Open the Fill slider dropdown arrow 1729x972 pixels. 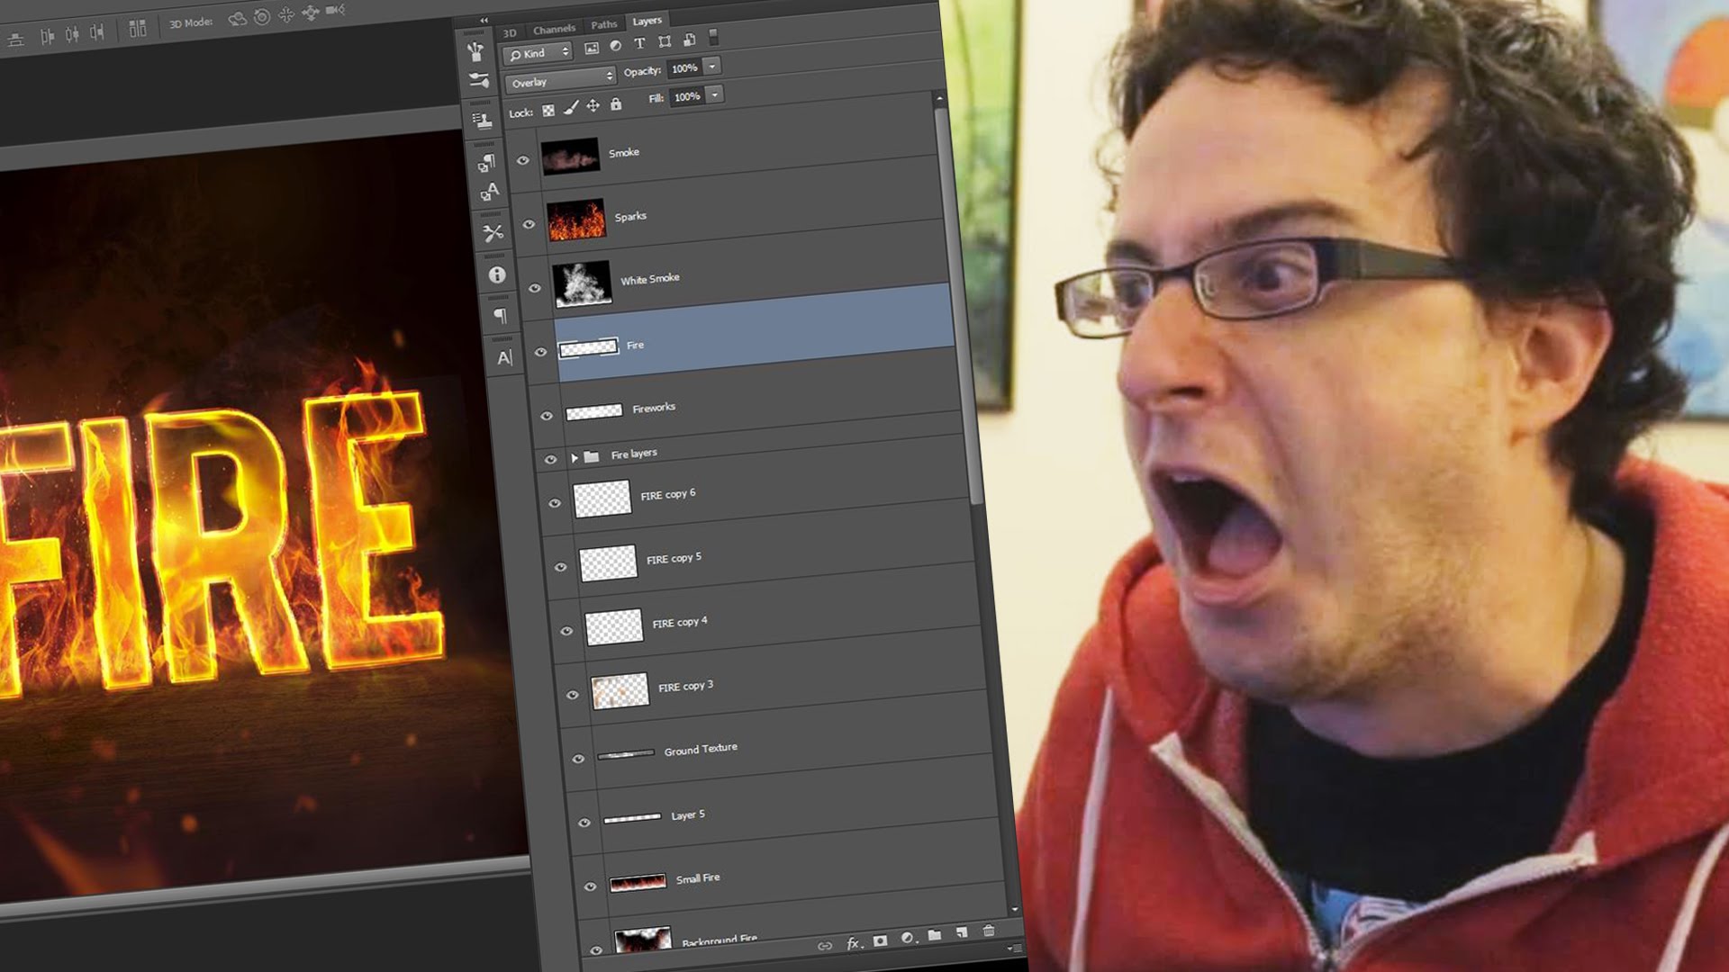715,94
